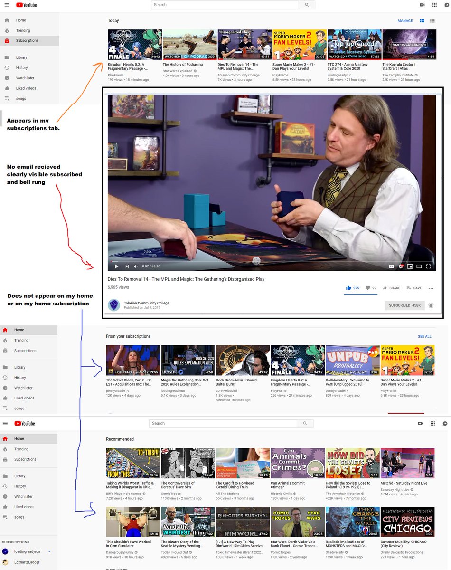Click the create video camera icon above Recommended
451x570 pixels.
point(420,423)
